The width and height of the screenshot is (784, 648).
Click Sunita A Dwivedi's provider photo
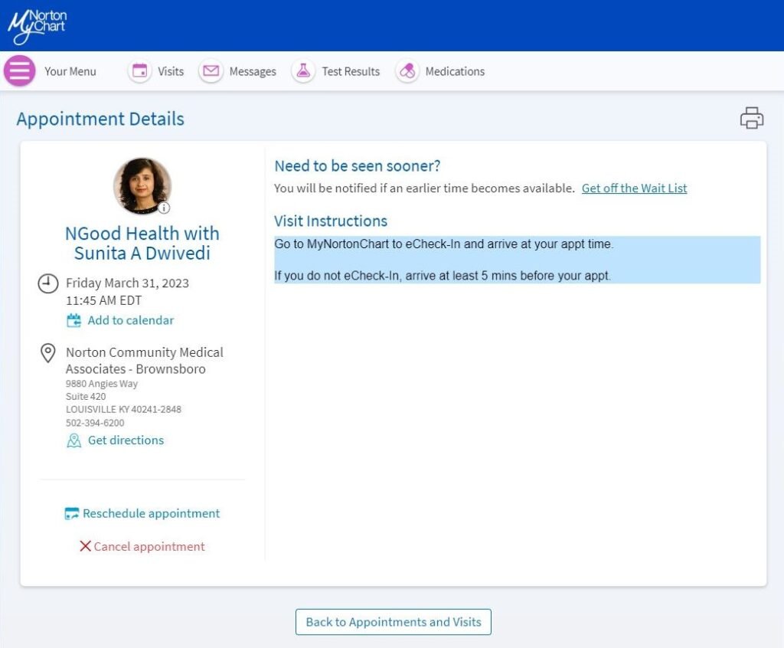pos(142,185)
